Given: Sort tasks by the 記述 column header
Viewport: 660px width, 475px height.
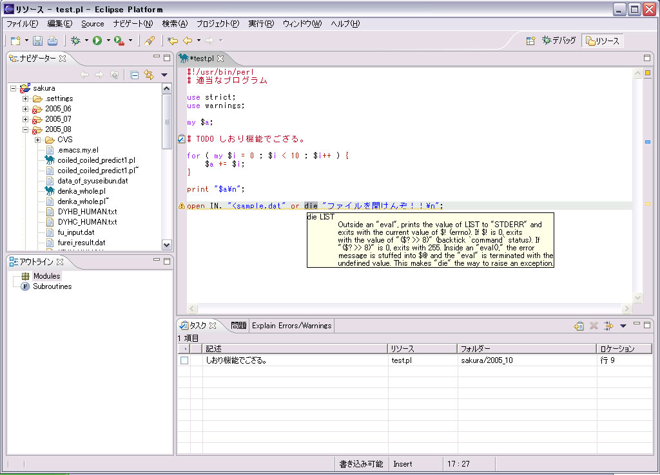Looking at the screenshot, I should 295,348.
